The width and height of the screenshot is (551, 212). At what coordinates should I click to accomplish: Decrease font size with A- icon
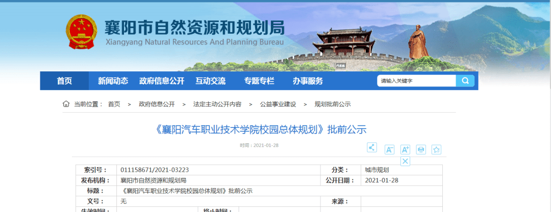[389, 149]
